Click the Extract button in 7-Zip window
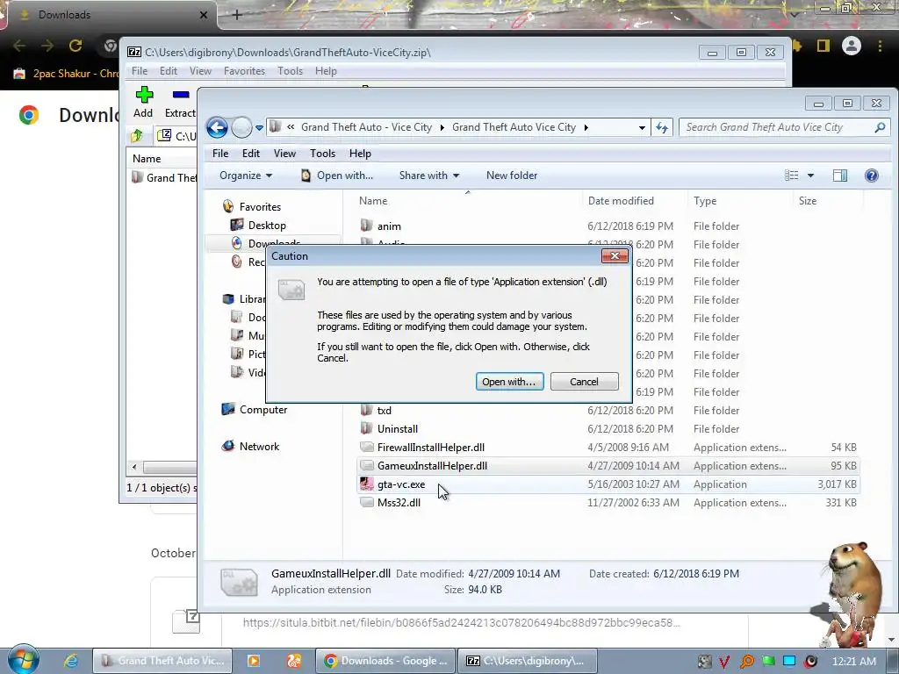899x674 pixels. pyautogui.click(x=180, y=102)
